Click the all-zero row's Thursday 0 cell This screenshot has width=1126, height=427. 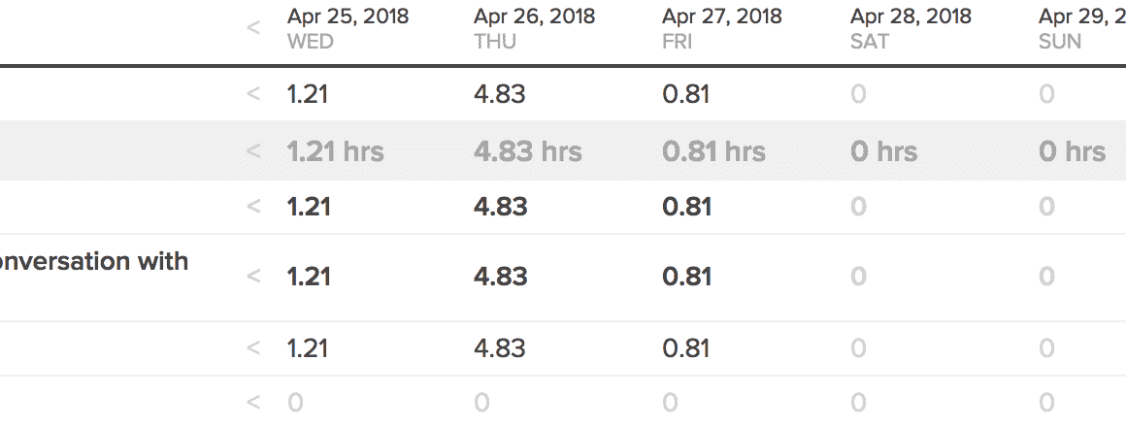(481, 402)
